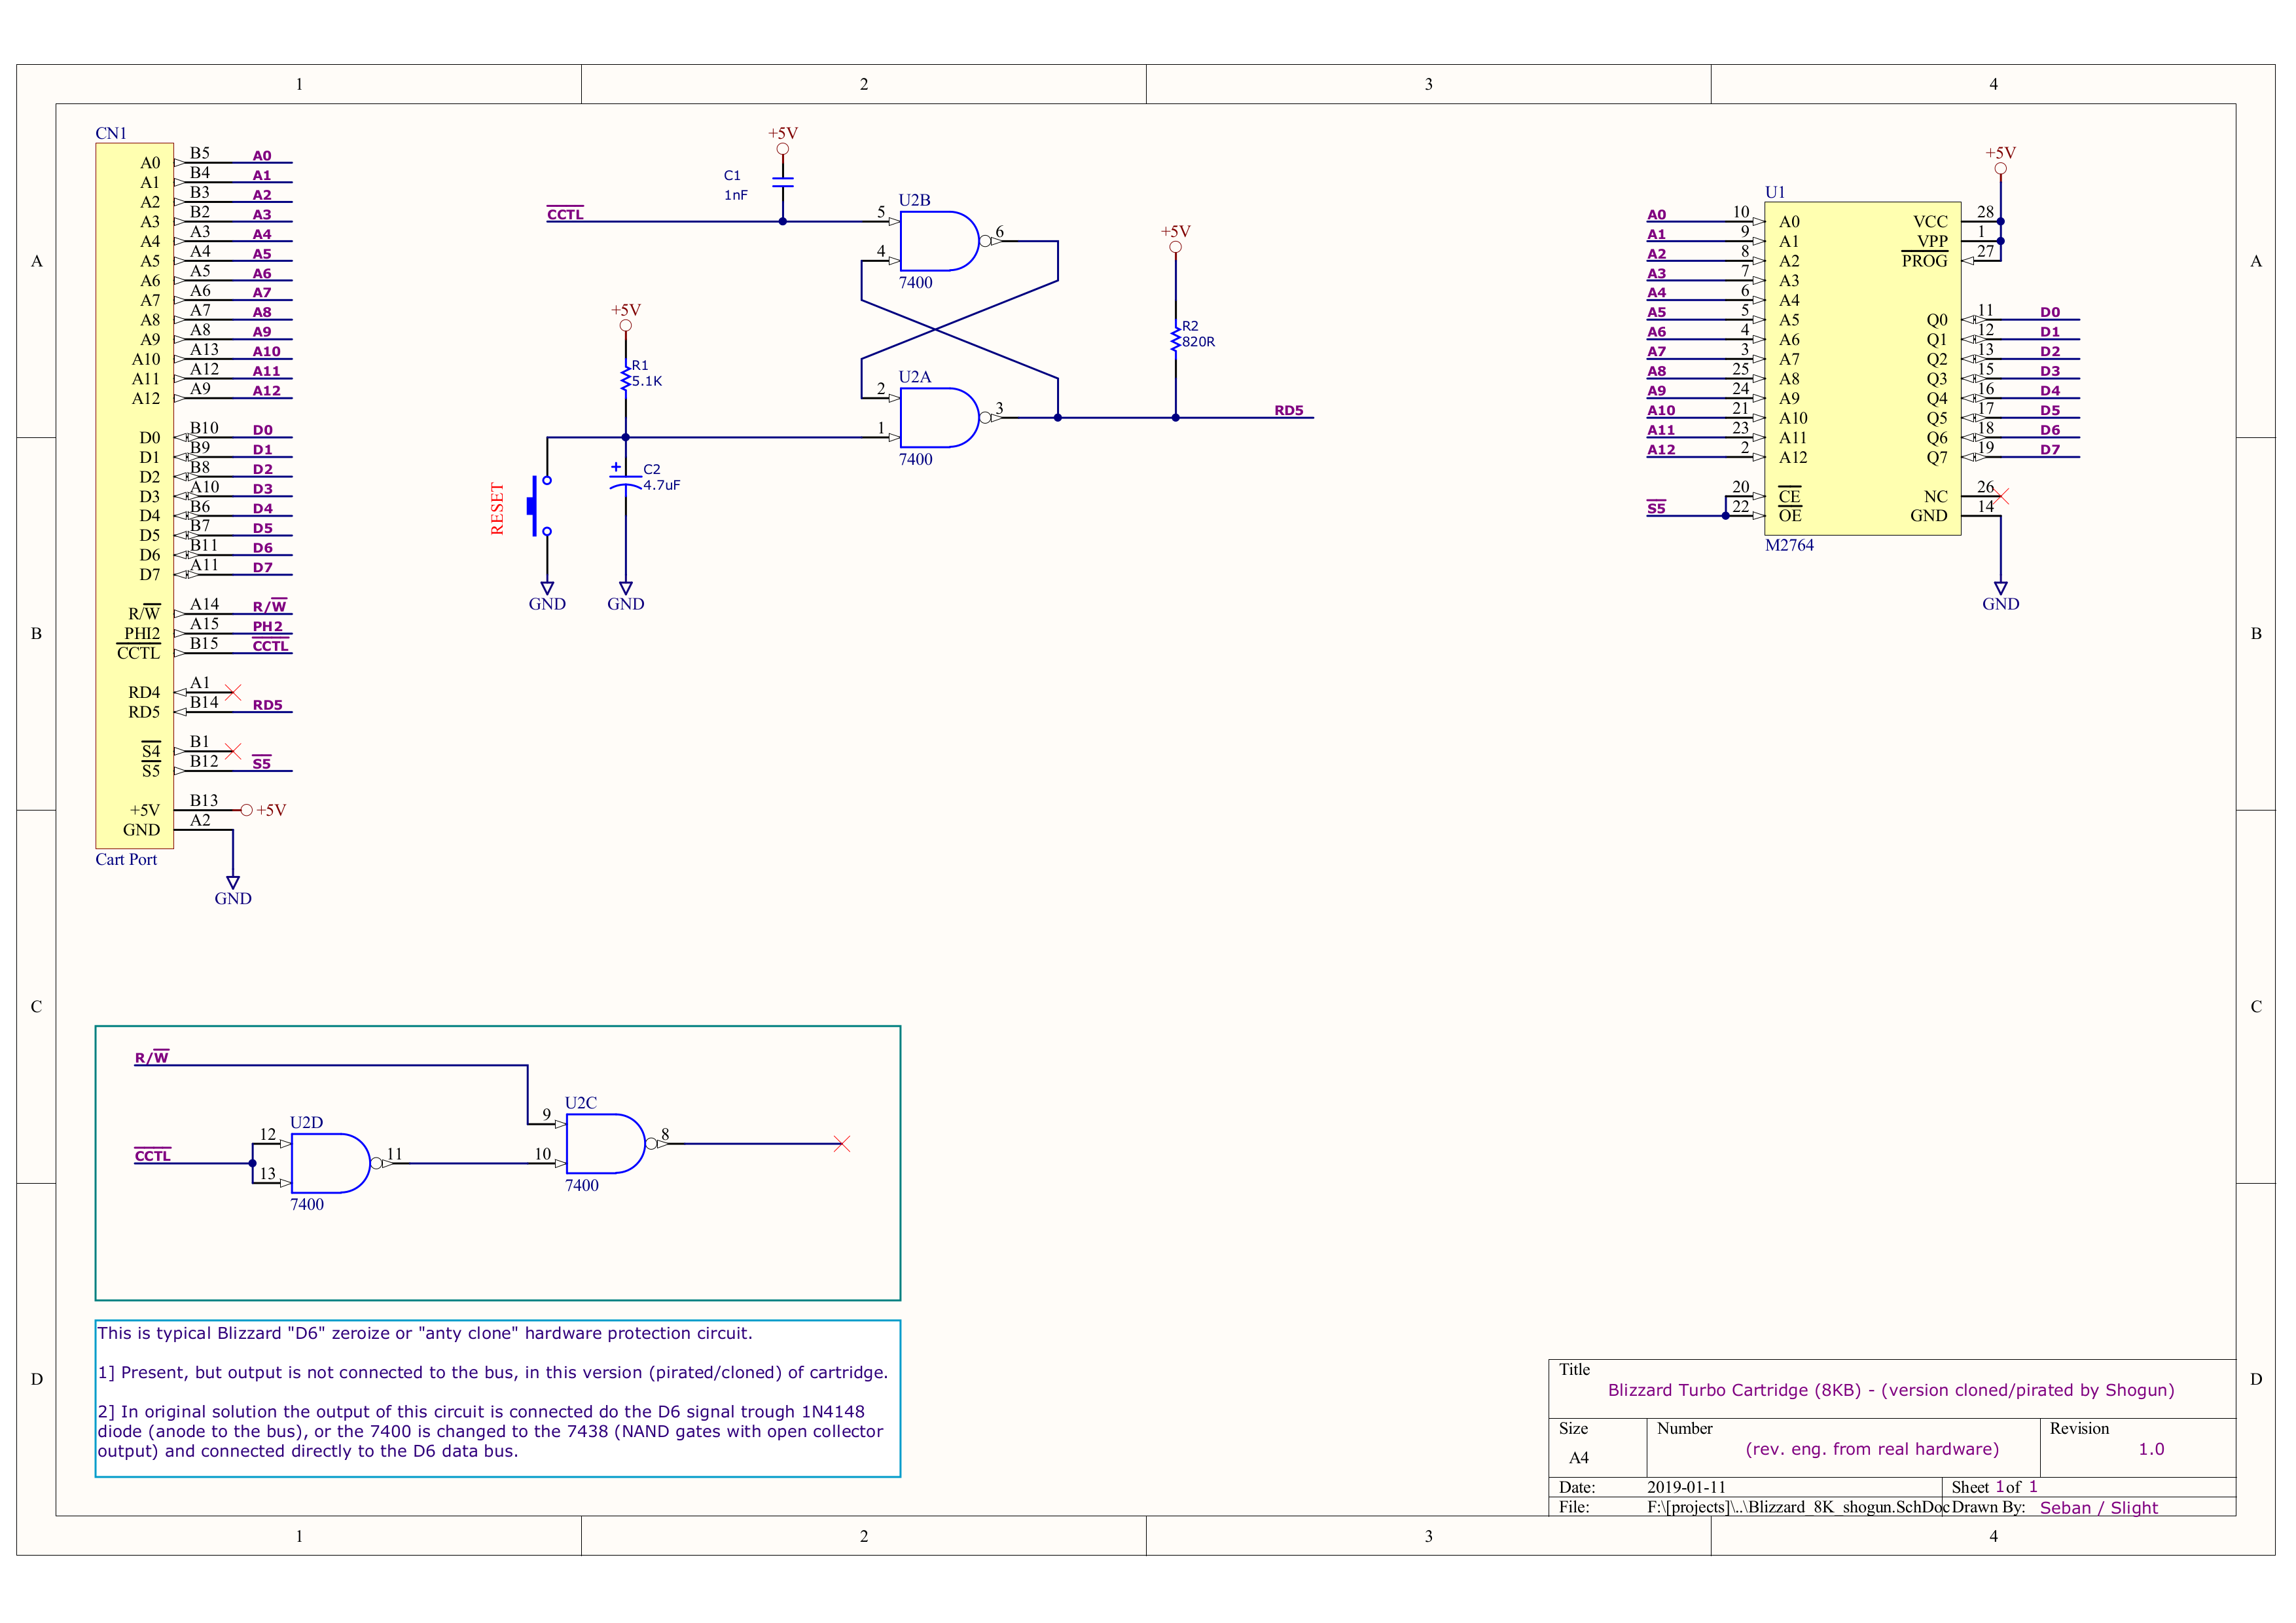Click the CN1 designator text
The height and width of the screenshot is (1623, 2296).
click(x=111, y=133)
